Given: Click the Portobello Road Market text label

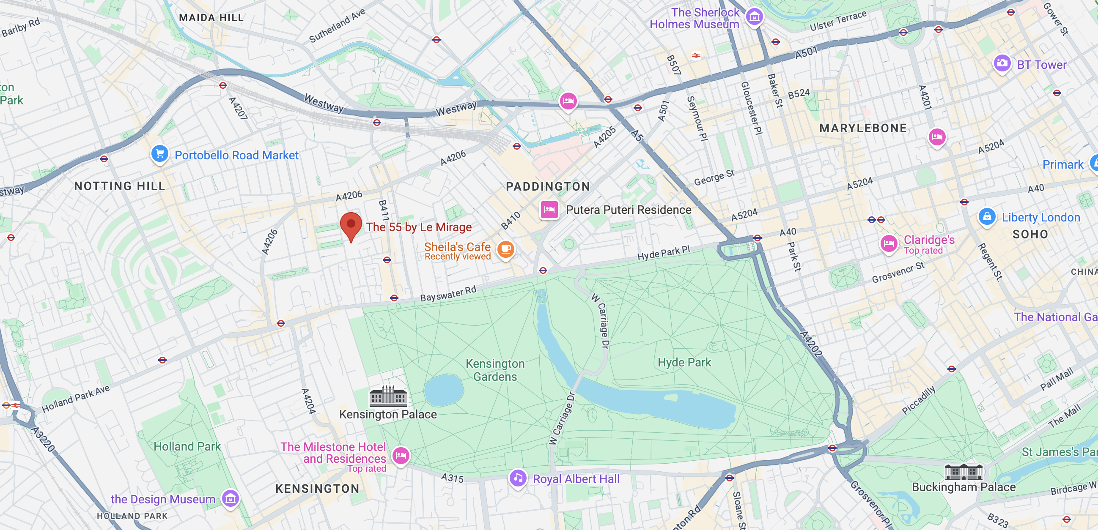Looking at the screenshot, I should point(236,155).
